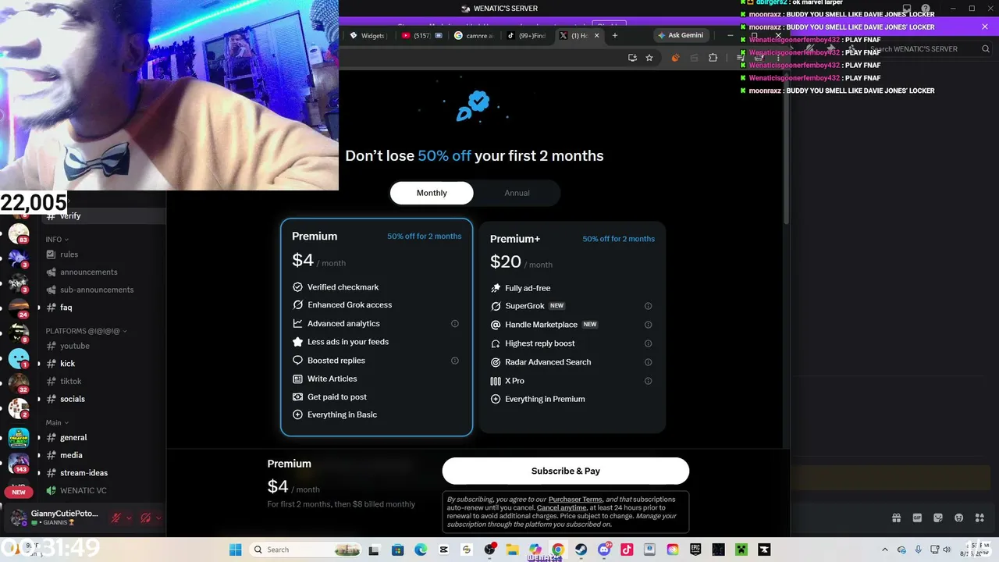Open Minecraft from the taskbar

click(741, 550)
